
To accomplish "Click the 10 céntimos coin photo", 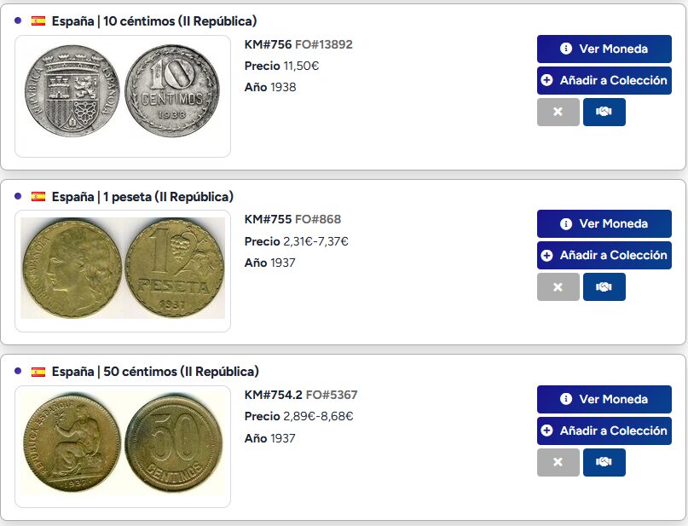I will [122, 91].
